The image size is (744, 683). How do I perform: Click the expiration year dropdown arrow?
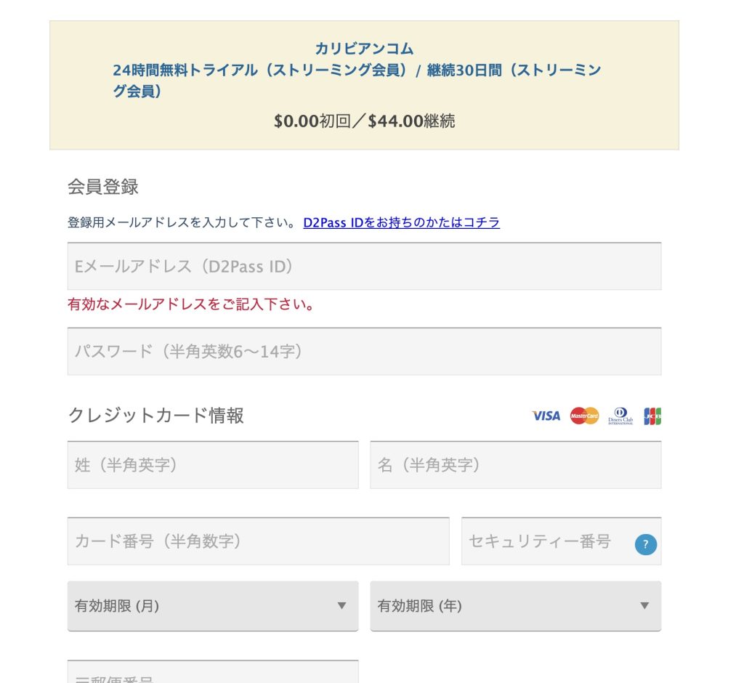pyautogui.click(x=644, y=606)
